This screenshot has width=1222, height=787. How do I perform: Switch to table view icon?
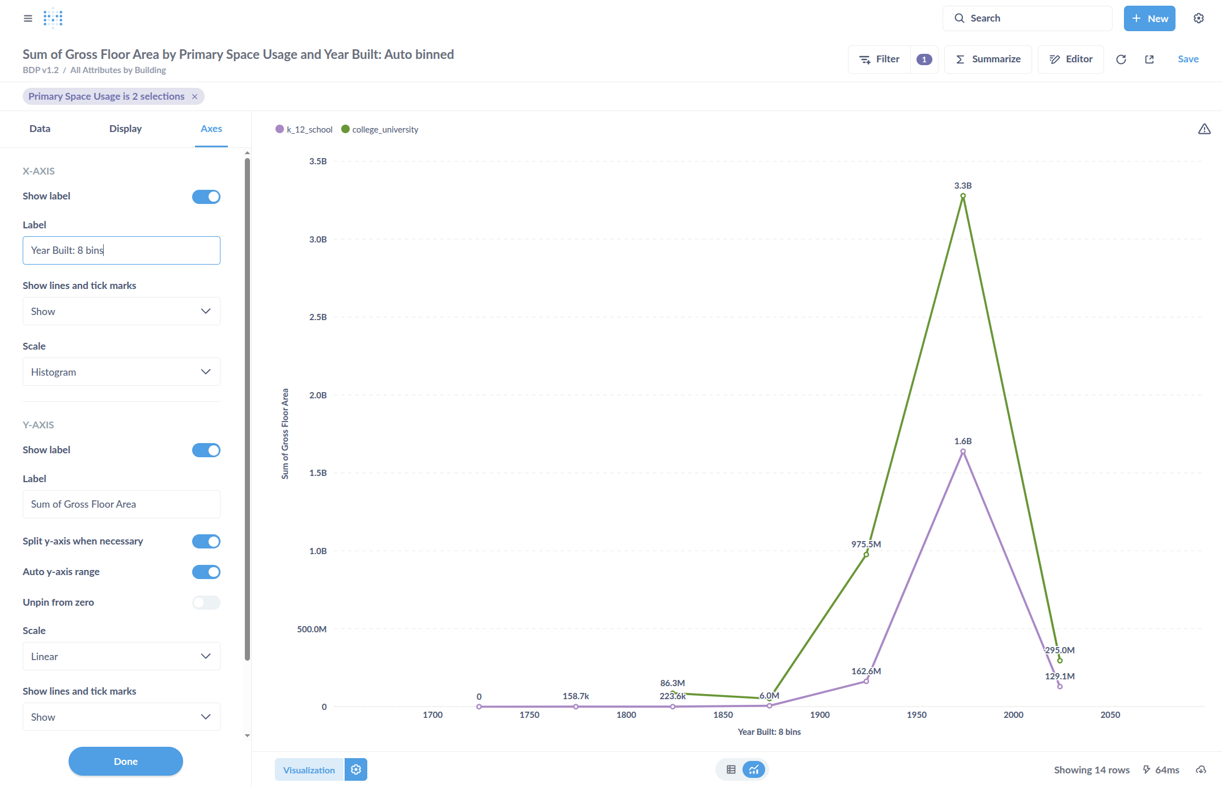click(731, 769)
